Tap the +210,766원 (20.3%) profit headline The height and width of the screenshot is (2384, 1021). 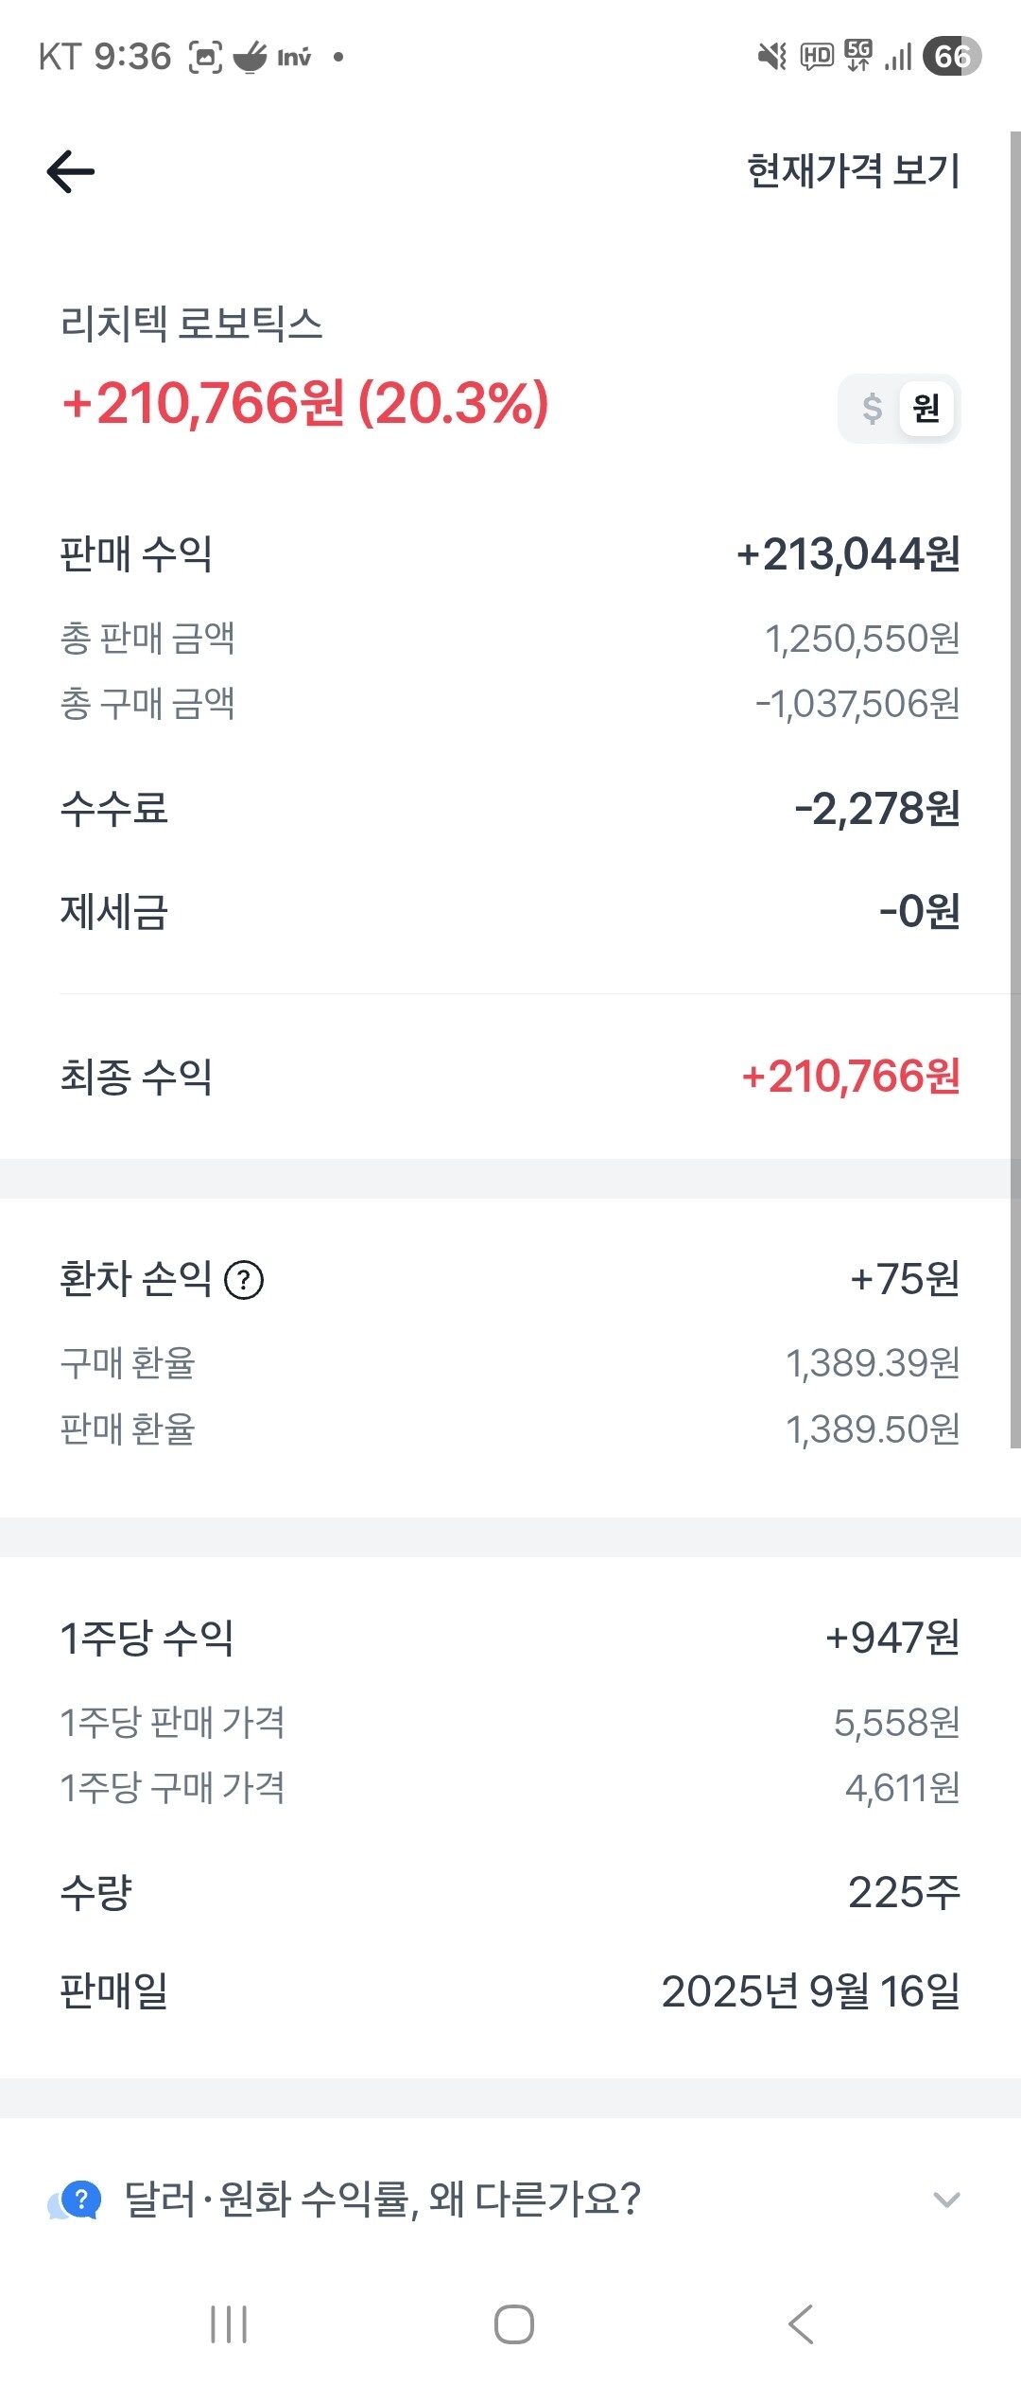coord(304,404)
